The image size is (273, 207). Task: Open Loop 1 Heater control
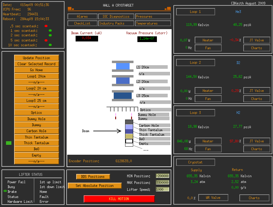(208, 40)
